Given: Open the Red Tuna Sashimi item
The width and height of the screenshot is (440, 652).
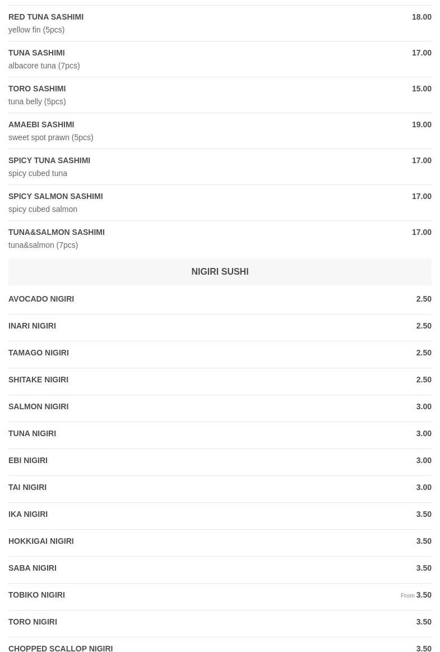Looking at the screenshot, I should [x=220, y=24].
